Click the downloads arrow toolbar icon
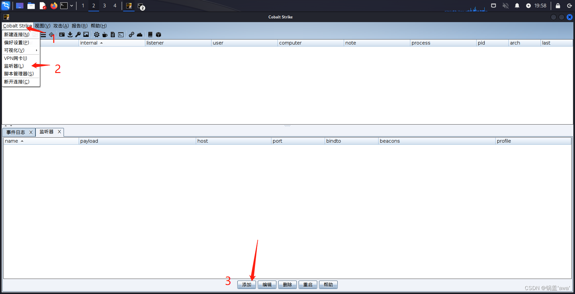The height and width of the screenshot is (294, 575). 70,34
